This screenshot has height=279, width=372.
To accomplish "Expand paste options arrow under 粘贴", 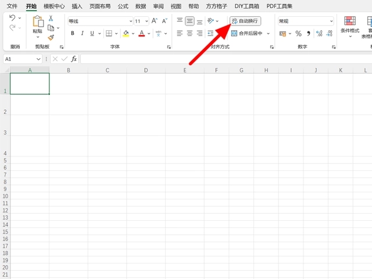I will click(38, 37).
